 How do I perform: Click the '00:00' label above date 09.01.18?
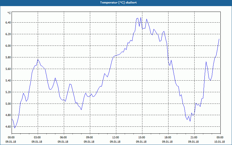[11, 137]
